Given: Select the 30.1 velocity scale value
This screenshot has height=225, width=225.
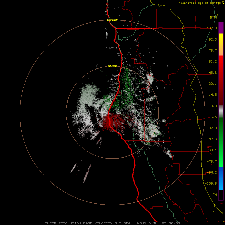Looking at the screenshot, I should (x=213, y=84).
